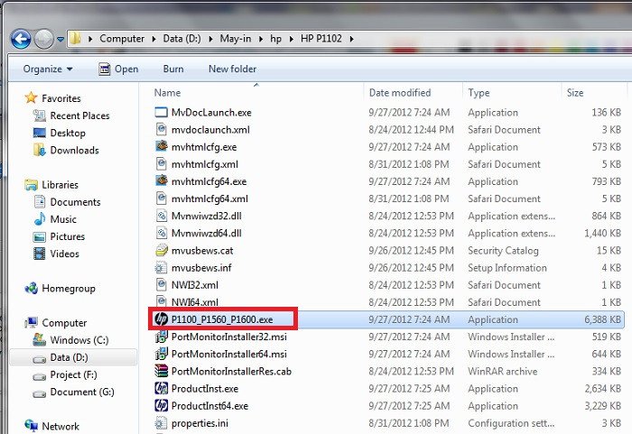
Task: Sort files by the Name column header
Action: click(x=168, y=93)
